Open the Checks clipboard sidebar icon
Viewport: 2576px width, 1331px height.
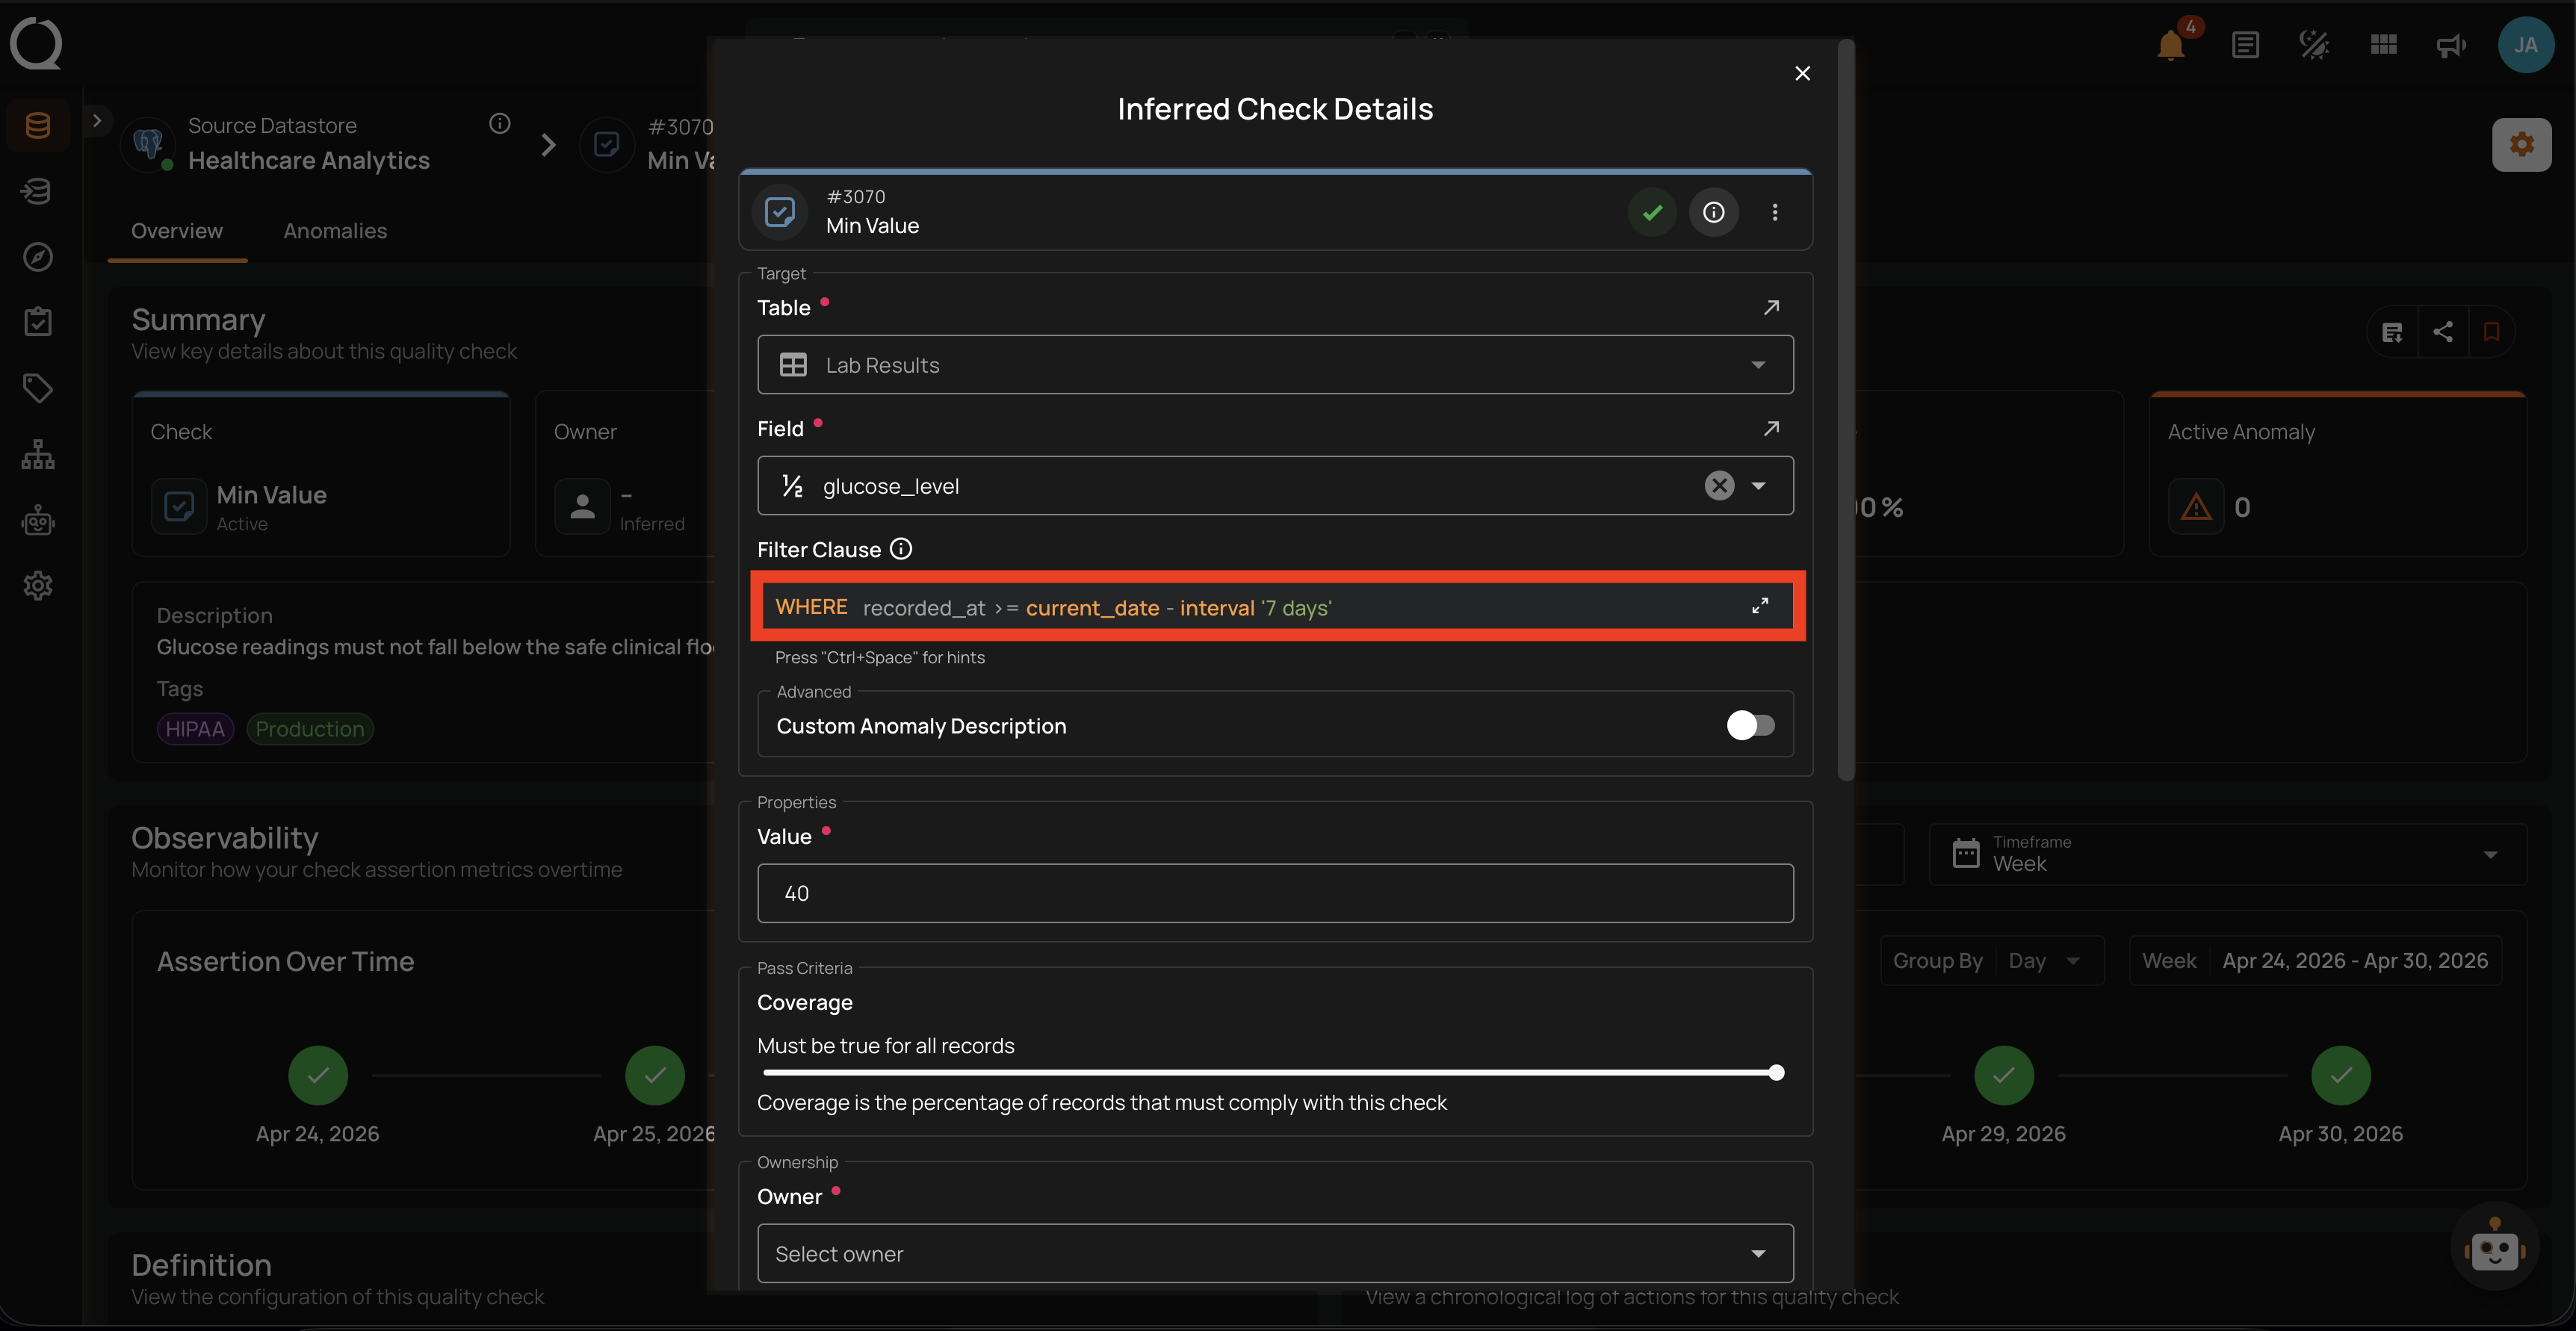[38, 322]
